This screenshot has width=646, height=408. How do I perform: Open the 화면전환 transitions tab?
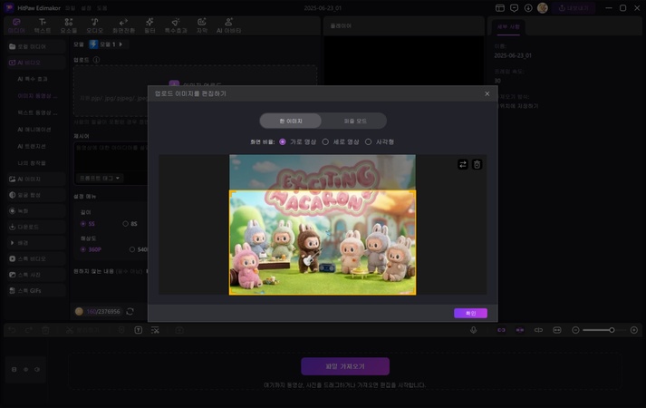123,25
